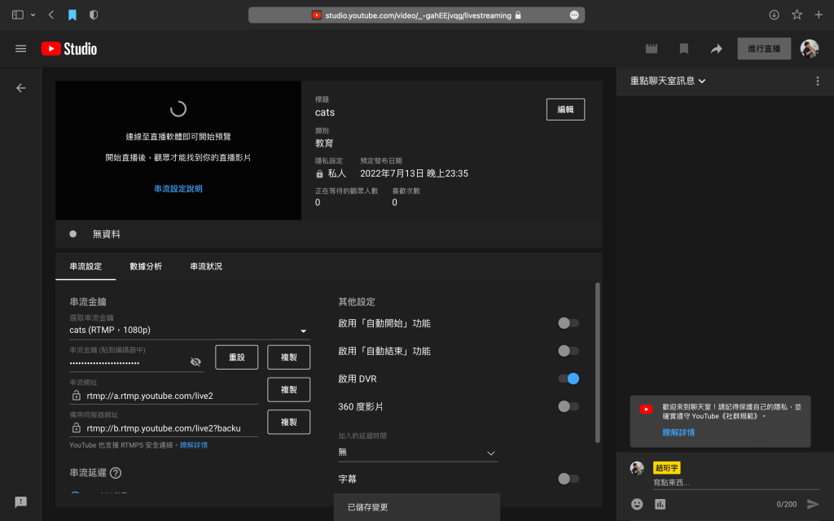Image resolution: width=834 pixels, height=521 pixels.
Task: Open the hamburger navigation menu
Action: 21,49
